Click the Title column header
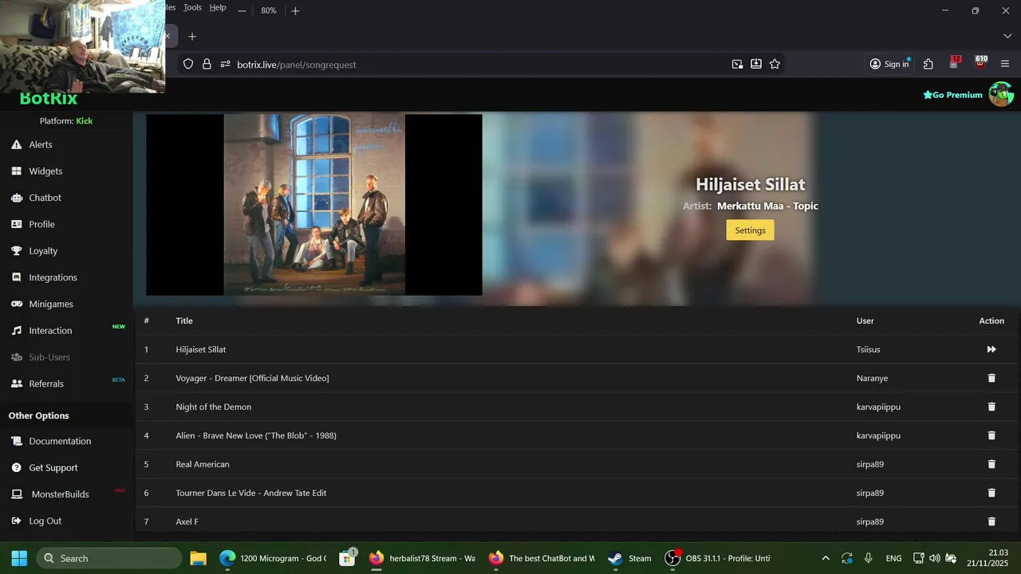The height and width of the screenshot is (574, 1021). 184,320
